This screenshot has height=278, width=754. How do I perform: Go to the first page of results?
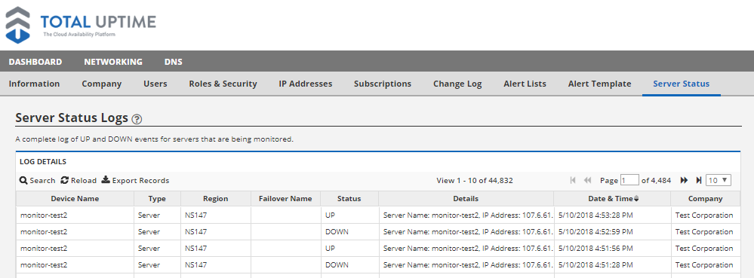click(573, 181)
